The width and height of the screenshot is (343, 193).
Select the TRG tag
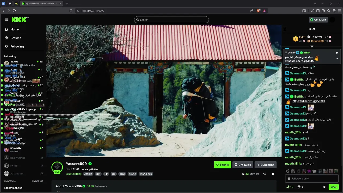click(122, 174)
